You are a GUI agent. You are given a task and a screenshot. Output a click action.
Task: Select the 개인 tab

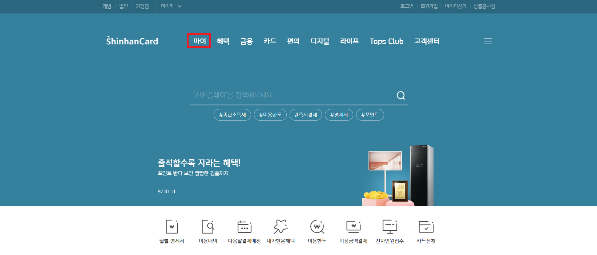tap(107, 6)
